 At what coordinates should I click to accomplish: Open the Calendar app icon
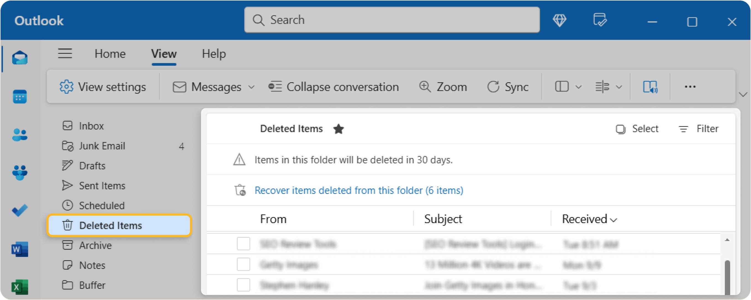click(20, 97)
